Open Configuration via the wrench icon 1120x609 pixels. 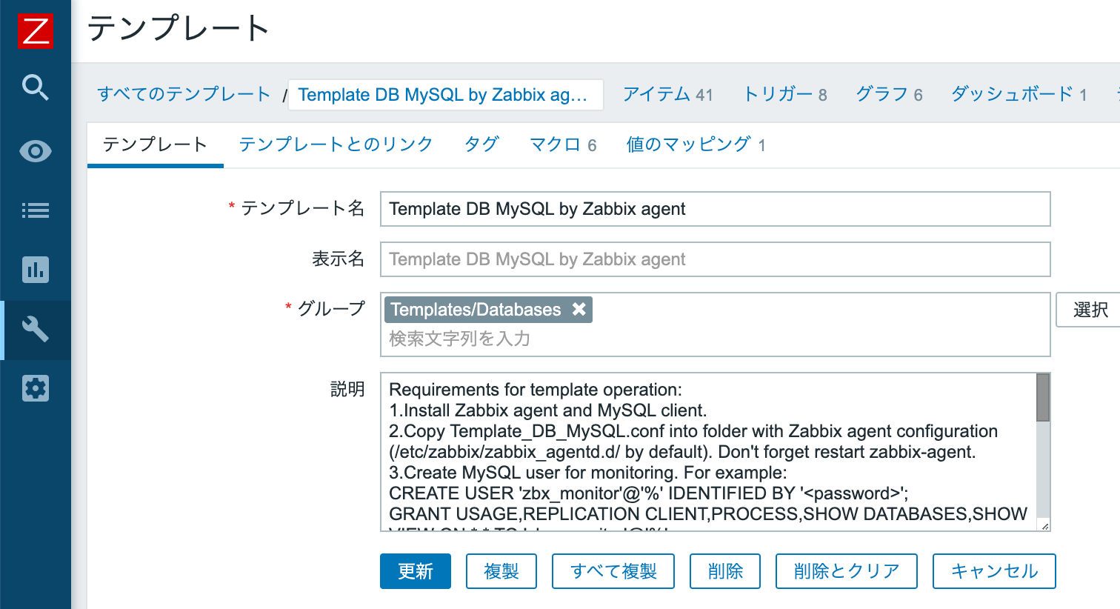point(35,330)
